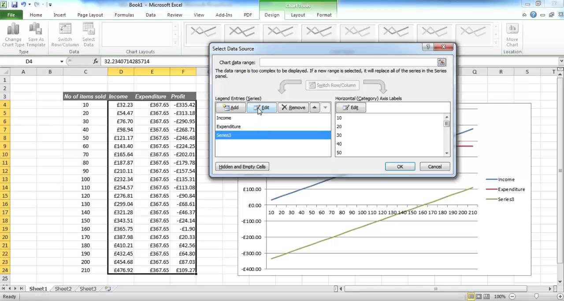This screenshot has height=301, width=564.
Task: Click the Save icon in quick access toolbar
Action: (14, 4)
